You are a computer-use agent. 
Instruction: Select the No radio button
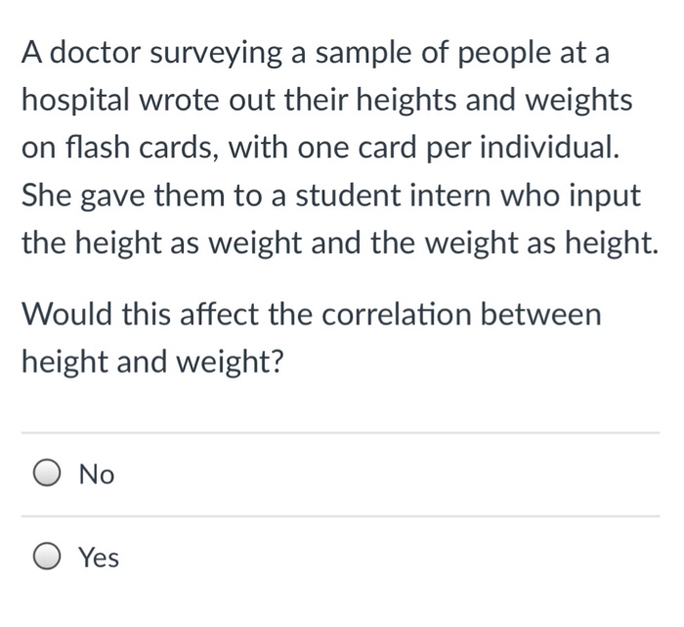pos(47,474)
